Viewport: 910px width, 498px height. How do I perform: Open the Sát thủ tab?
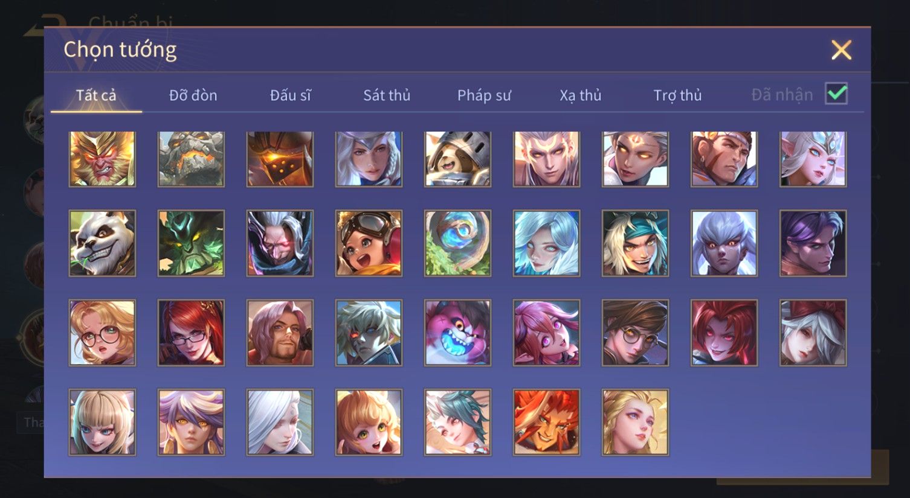point(387,95)
